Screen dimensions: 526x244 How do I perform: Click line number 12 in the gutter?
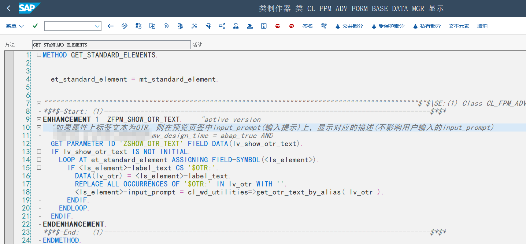26,144
